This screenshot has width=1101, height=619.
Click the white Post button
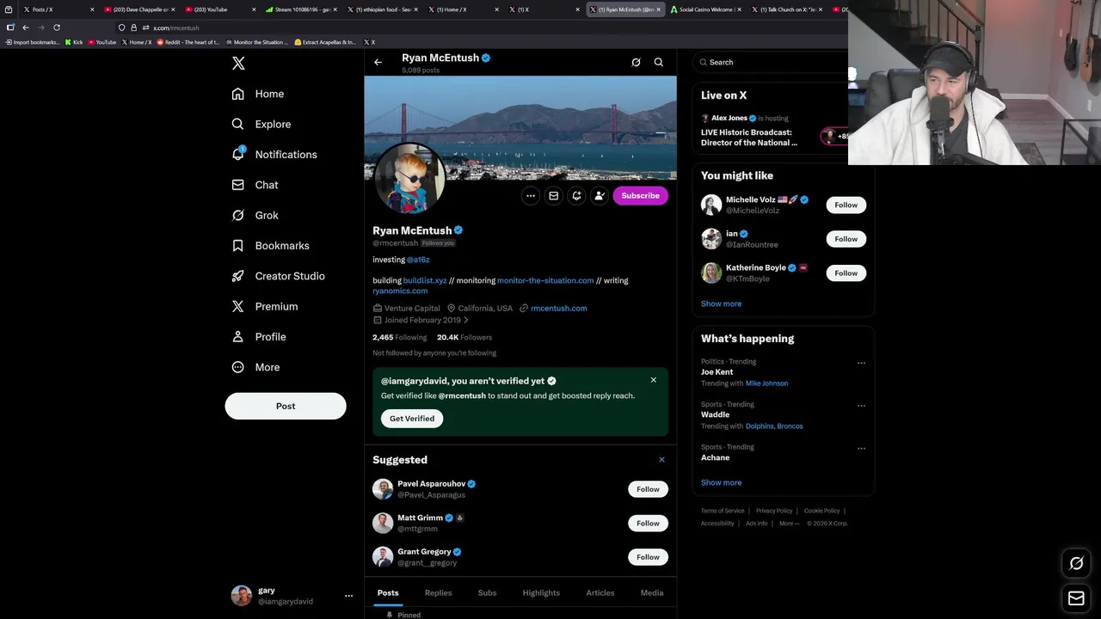click(x=286, y=406)
